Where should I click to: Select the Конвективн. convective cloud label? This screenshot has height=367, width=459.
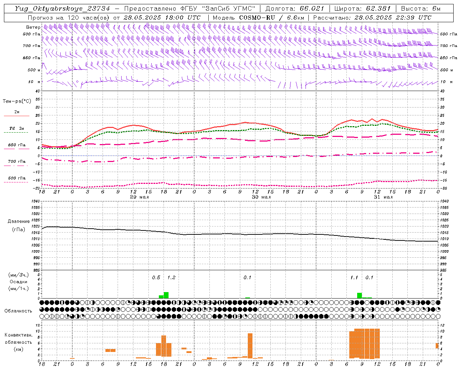[19, 335]
